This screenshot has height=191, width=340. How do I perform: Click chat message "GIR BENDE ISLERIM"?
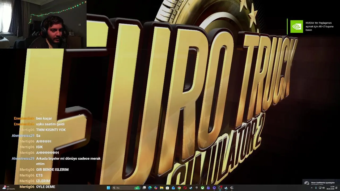coord(52,170)
